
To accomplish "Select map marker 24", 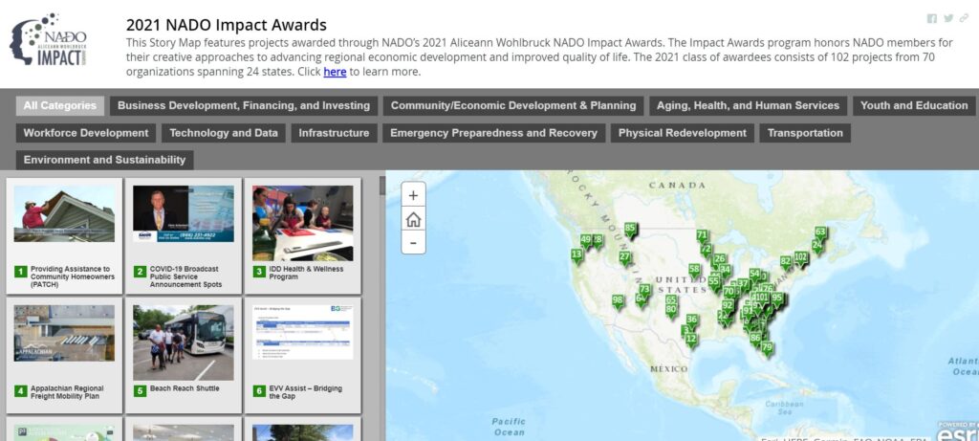I will [x=816, y=246].
